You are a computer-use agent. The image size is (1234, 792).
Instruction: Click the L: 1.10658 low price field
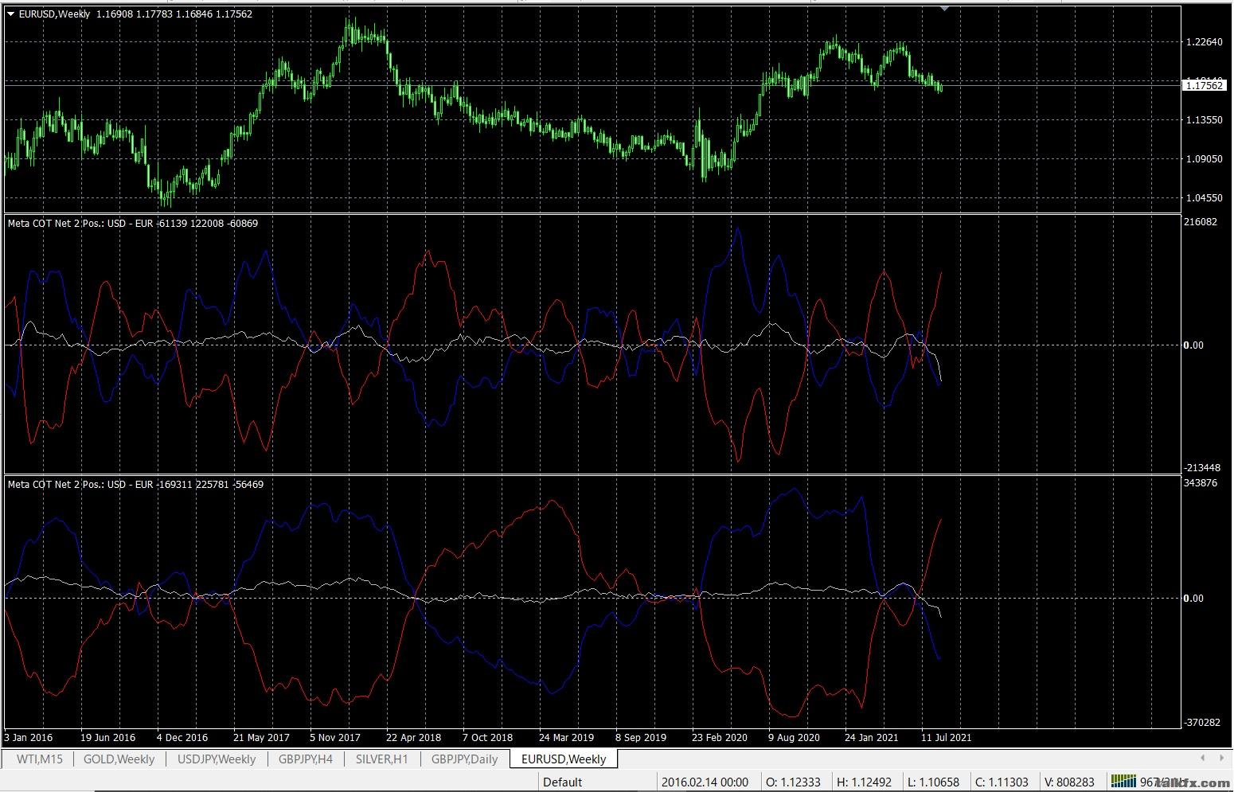pyautogui.click(x=934, y=782)
